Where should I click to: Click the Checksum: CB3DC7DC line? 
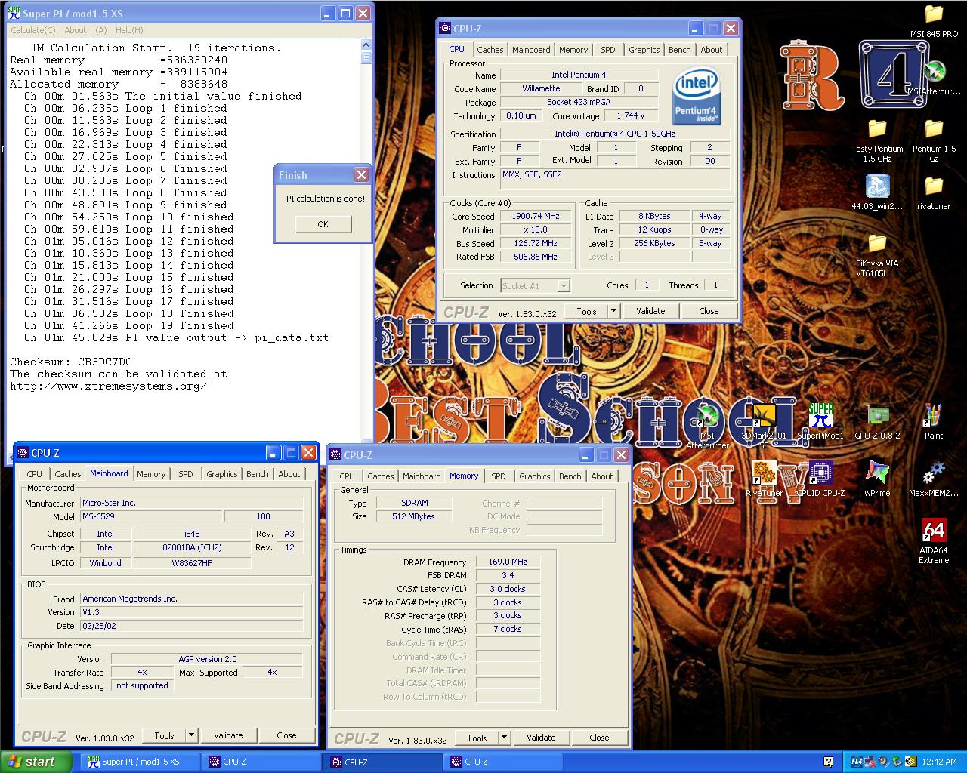point(71,362)
